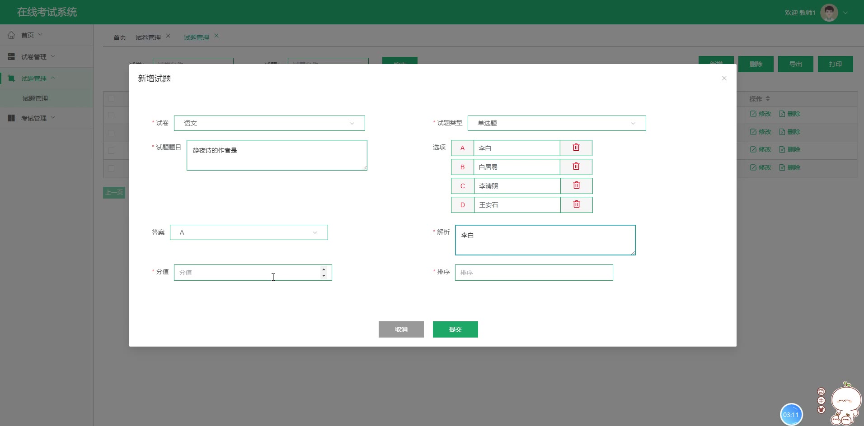The image size is (864, 426).
Task: Click trash icon for option B 白居易
Action: coord(576,167)
